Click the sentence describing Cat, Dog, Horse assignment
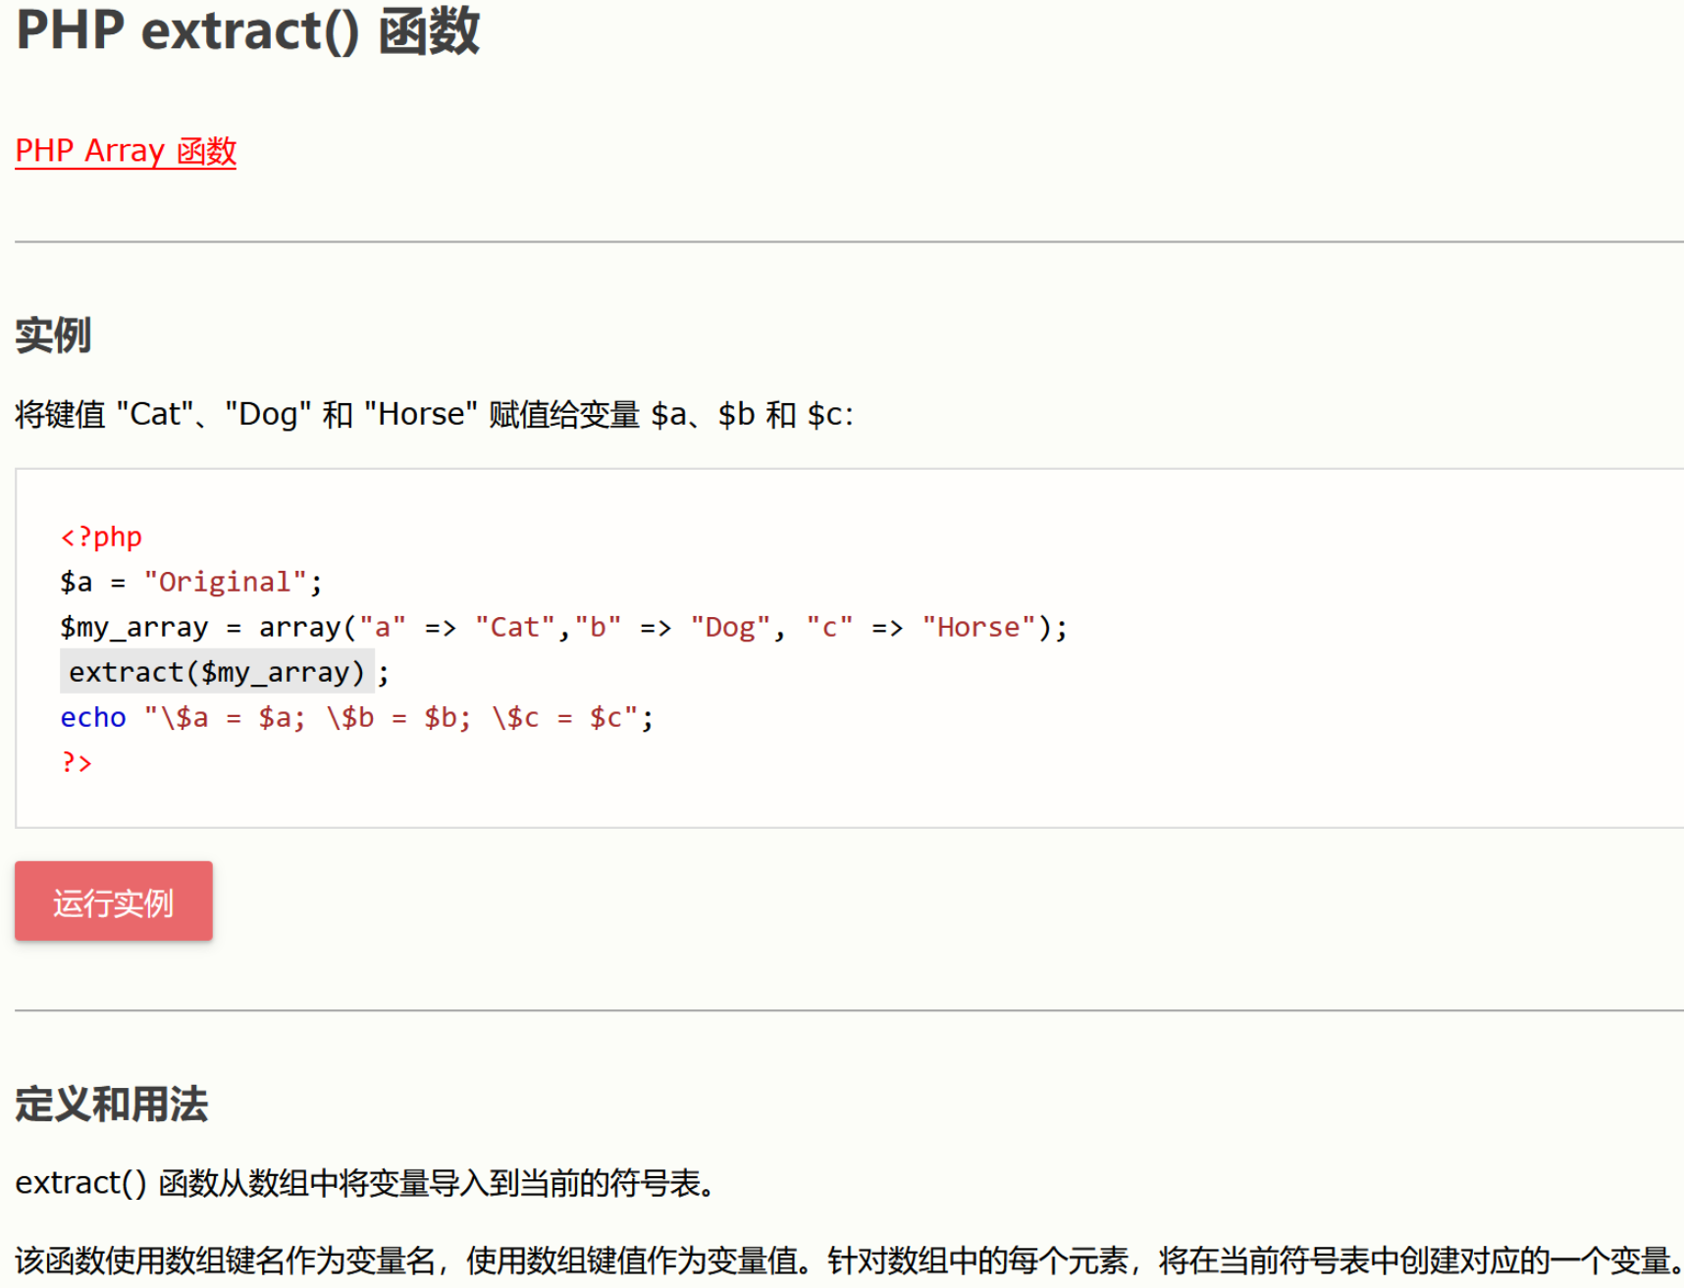Image resolution: width=1684 pixels, height=1288 pixels. tap(434, 414)
